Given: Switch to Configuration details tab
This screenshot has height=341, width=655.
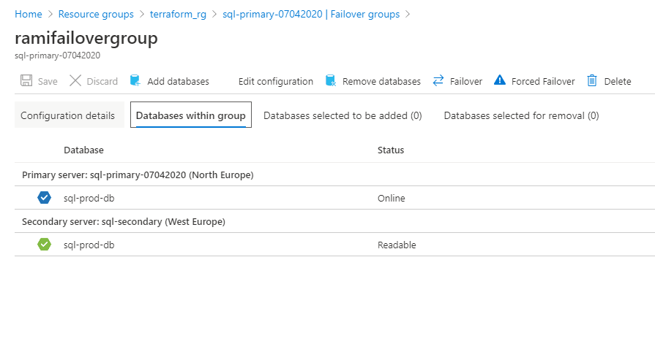Looking at the screenshot, I should (x=67, y=115).
